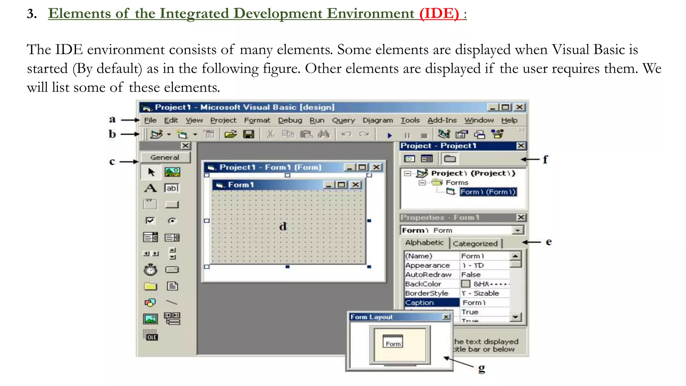Image resolution: width=686 pixels, height=386 pixels.
Task: Click the properties list scroll down arrow
Action: (516, 317)
